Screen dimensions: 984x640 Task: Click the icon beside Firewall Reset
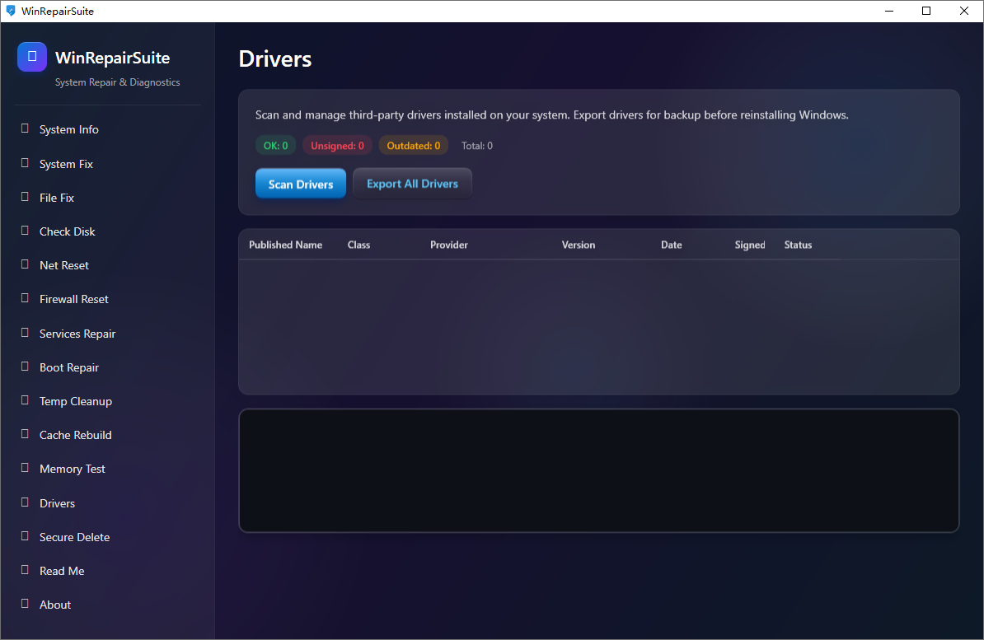click(x=25, y=299)
